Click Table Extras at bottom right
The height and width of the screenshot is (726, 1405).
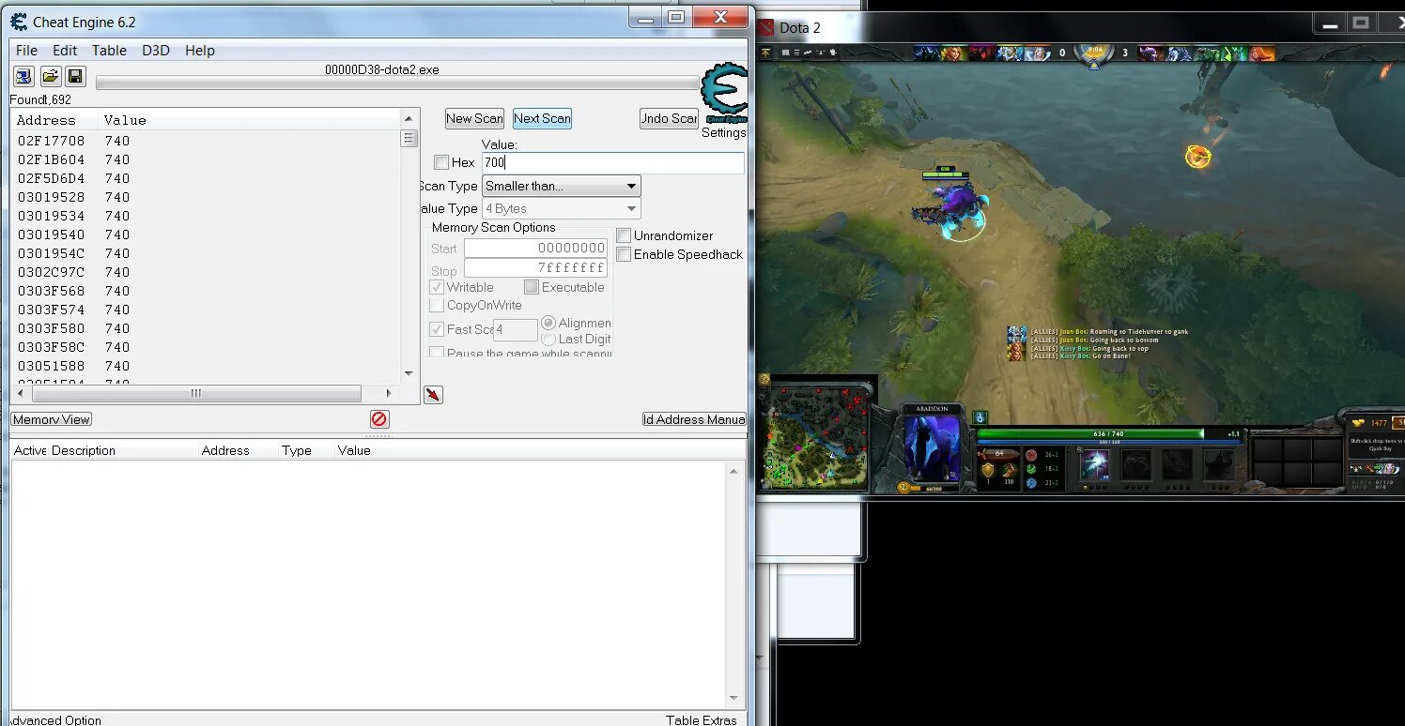[x=702, y=719]
